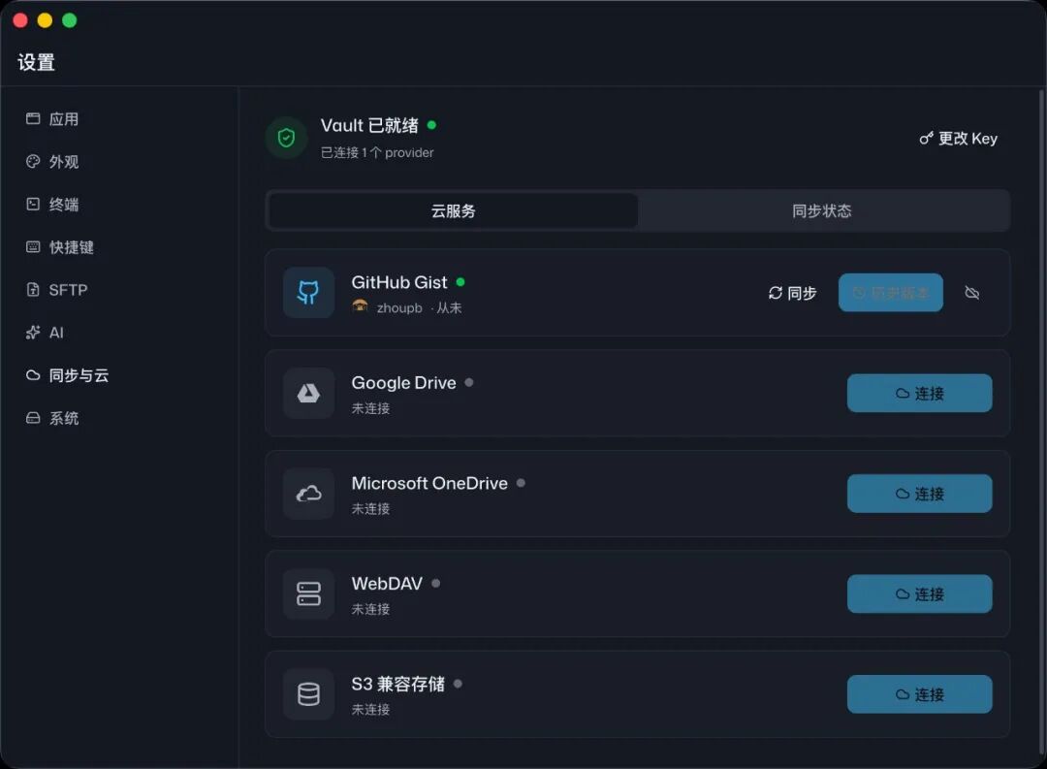Open the 系统 system section
This screenshot has width=1047, height=769.
pyautogui.click(x=52, y=418)
